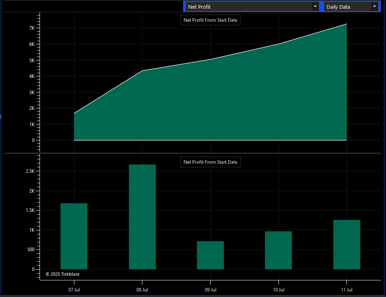Screen dimensions: 386x297
Task: Click the 08 Jul date axis label
Action: coord(142,290)
